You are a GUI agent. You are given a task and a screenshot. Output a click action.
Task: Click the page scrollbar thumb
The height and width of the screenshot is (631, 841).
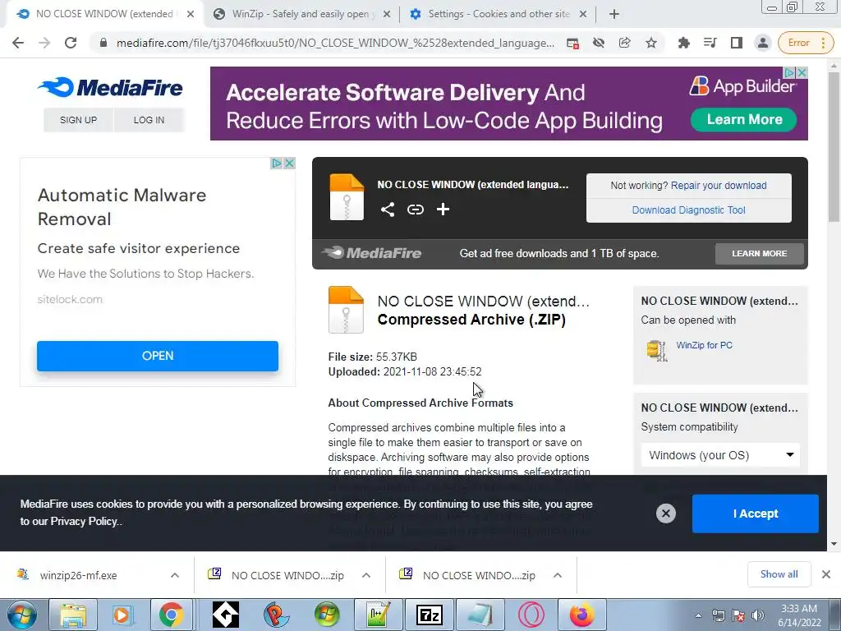(834, 146)
